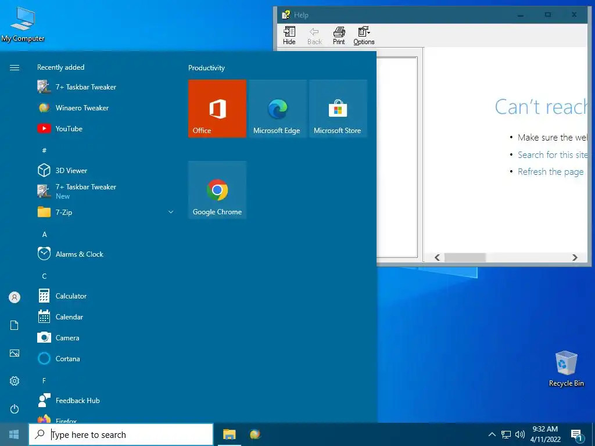
Task: Click the taskbar search box
Action: (x=121, y=434)
